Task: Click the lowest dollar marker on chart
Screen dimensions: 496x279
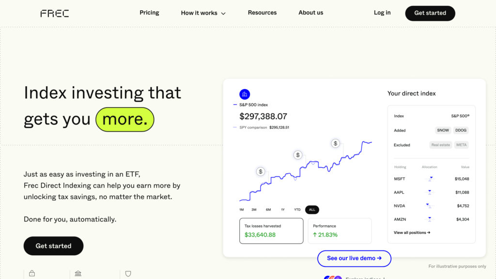Action: 261,171
